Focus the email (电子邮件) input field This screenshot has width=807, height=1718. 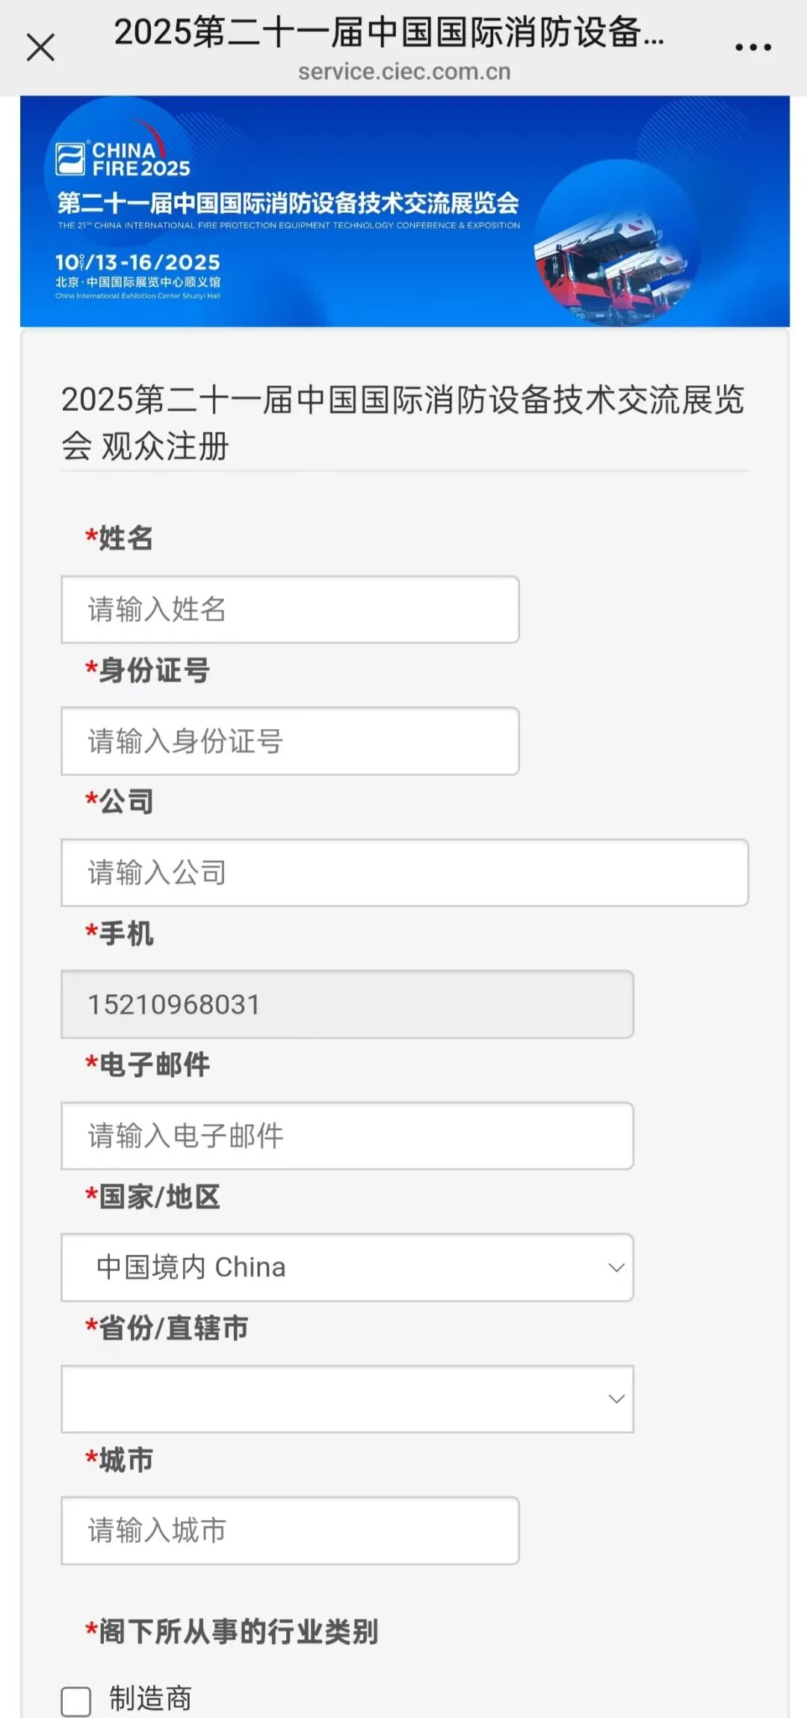347,1135
